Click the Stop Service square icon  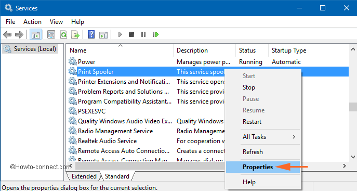(x=131, y=35)
